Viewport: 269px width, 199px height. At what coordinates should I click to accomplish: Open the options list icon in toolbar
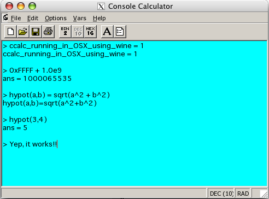(x=120, y=32)
